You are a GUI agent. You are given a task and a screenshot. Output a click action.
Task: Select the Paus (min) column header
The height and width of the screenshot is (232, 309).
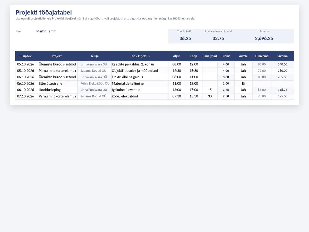[x=210, y=56]
